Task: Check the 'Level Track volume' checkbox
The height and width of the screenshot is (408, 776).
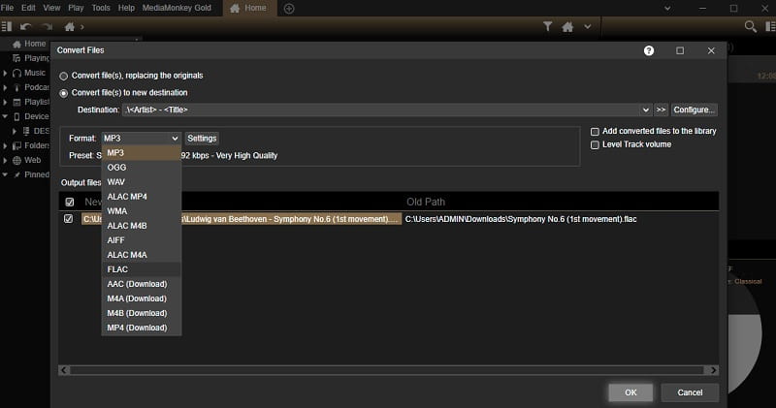Action: click(x=595, y=144)
